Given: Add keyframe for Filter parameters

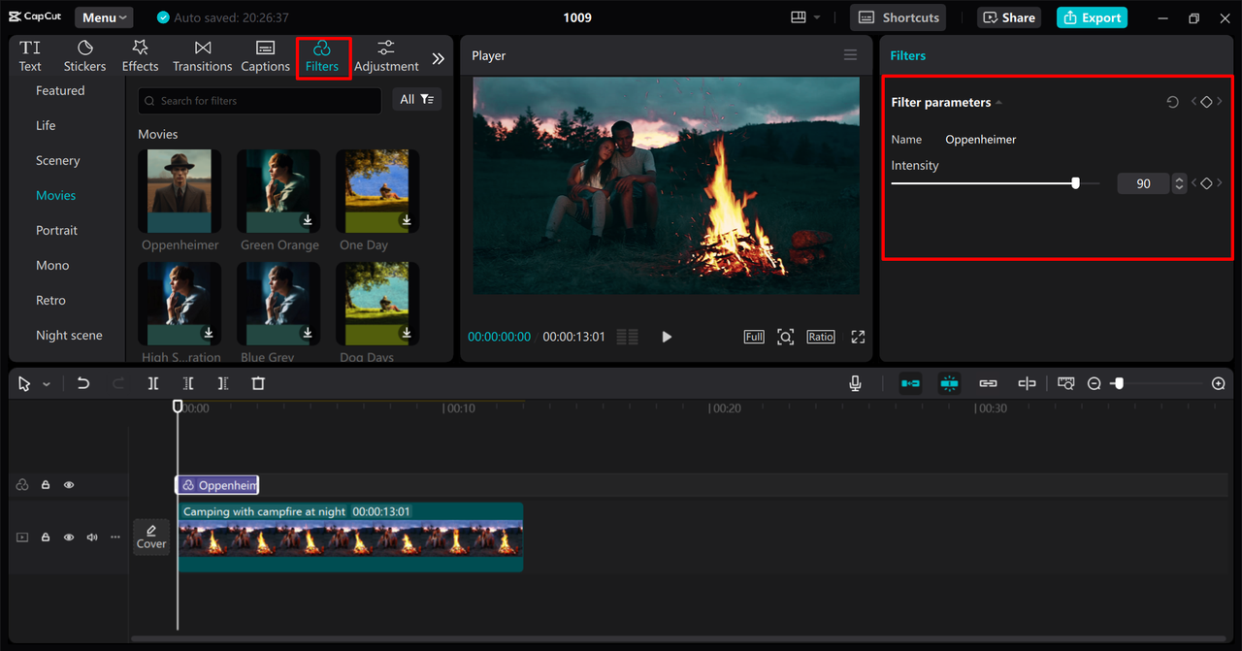Looking at the screenshot, I should (x=1206, y=102).
